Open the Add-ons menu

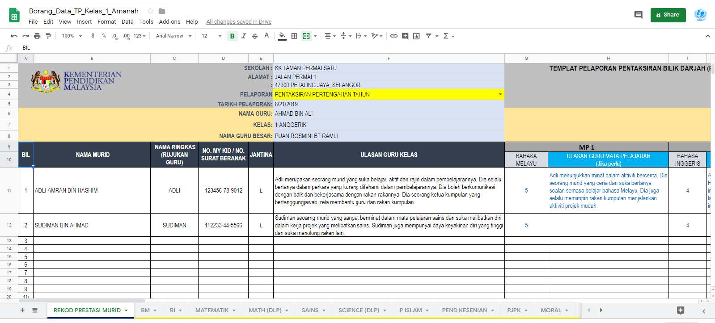pos(169,21)
